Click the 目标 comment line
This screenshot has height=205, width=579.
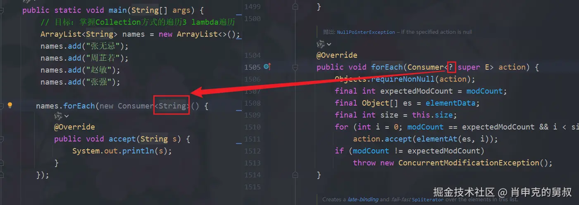coord(138,22)
